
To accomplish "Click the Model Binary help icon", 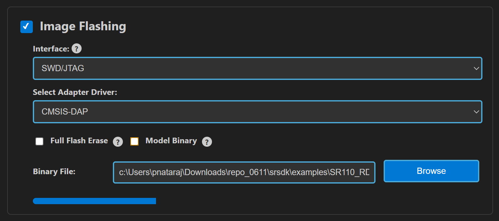I will tap(207, 142).
